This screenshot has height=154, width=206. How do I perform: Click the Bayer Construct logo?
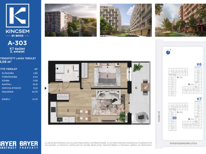(x=8, y=145)
